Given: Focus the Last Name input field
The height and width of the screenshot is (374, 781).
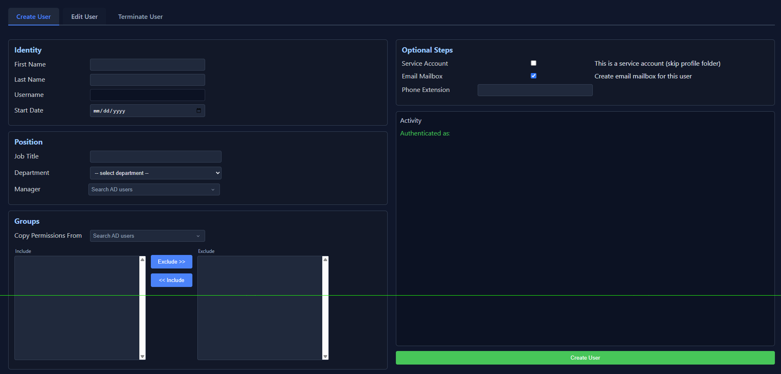Looking at the screenshot, I should click(148, 80).
